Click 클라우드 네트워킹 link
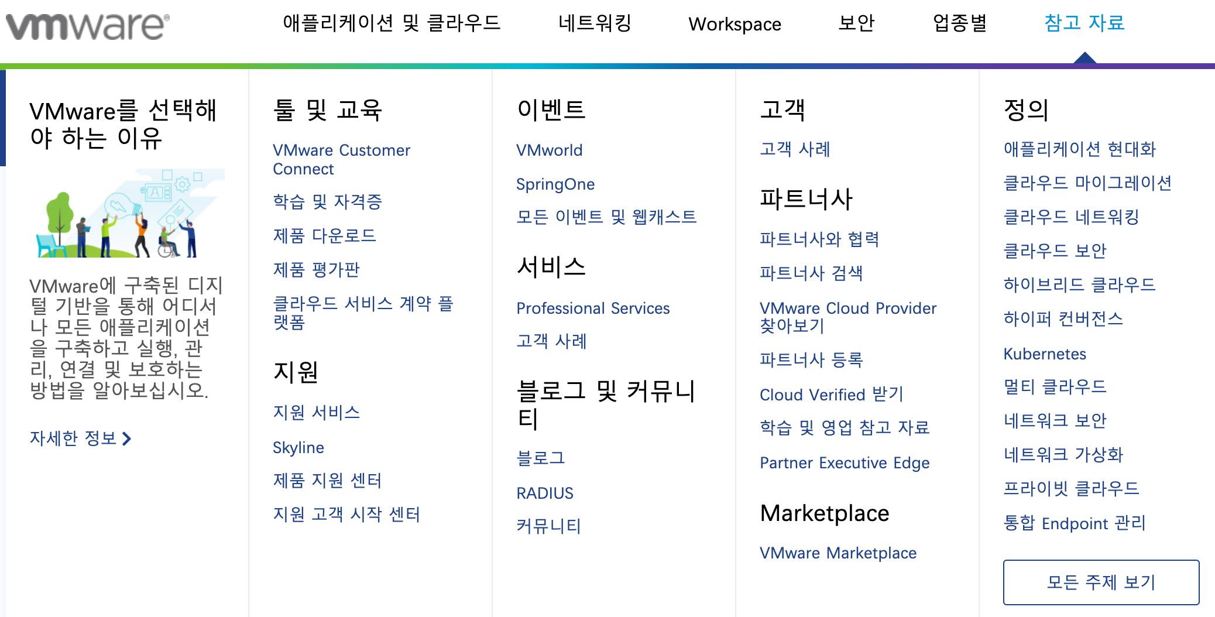 (1071, 217)
